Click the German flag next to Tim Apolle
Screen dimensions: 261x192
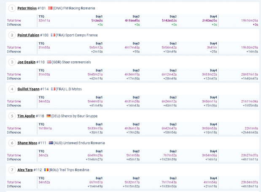pyautogui.click(x=48, y=116)
